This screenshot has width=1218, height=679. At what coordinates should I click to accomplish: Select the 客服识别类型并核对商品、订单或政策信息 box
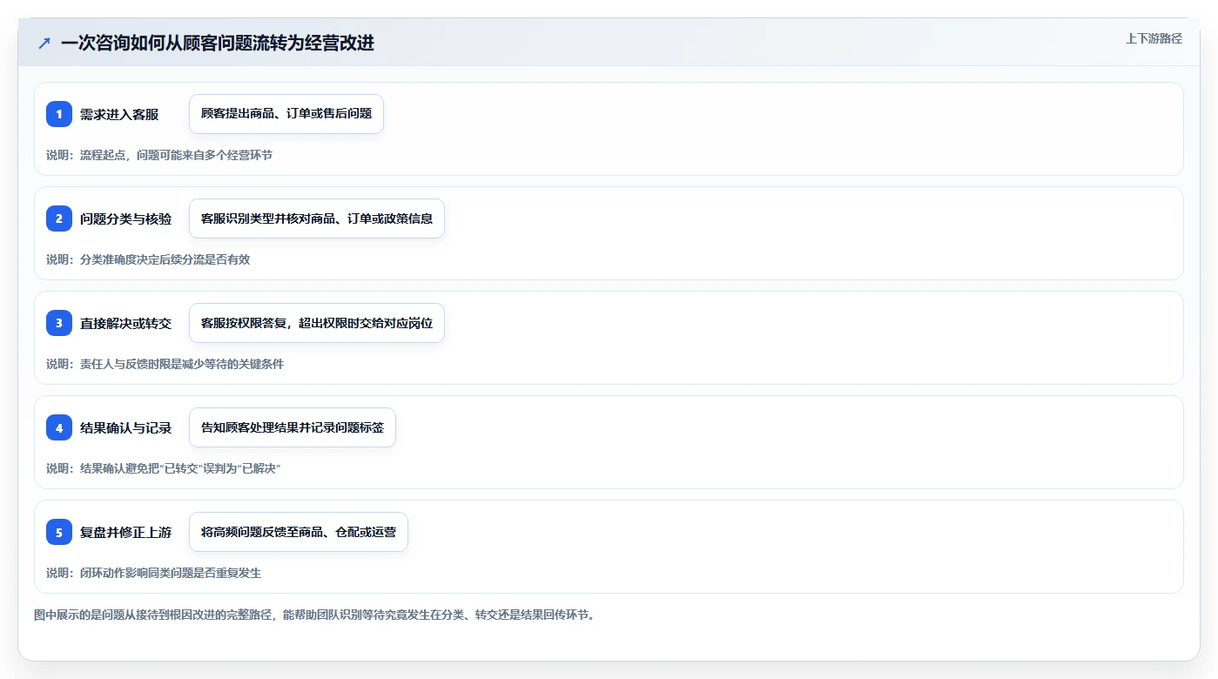tap(317, 218)
